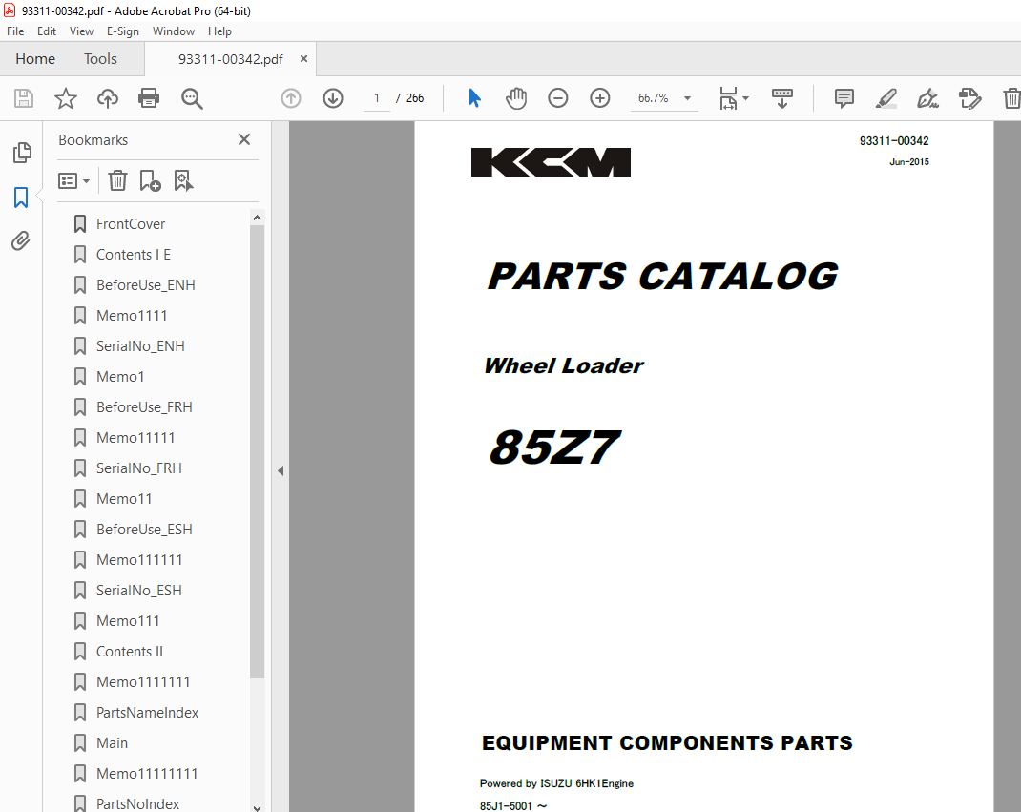Viewport: 1021px width, 812px height.
Task: Jump to Contents II bookmark
Action: pyautogui.click(x=130, y=652)
